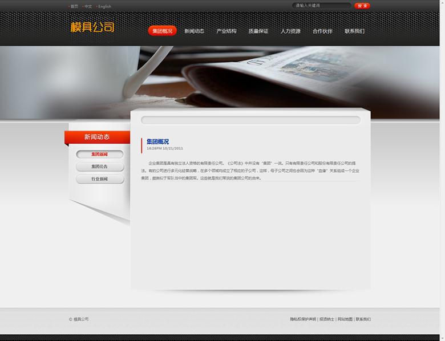This screenshot has height=341, width=445.
Task: Click the keyword search input field
Action: 321,6
